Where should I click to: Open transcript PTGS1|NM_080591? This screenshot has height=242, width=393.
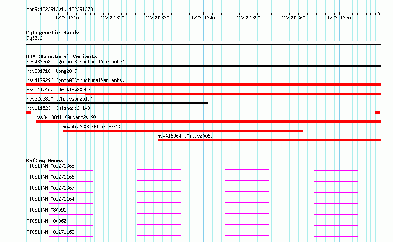point(46,210)
